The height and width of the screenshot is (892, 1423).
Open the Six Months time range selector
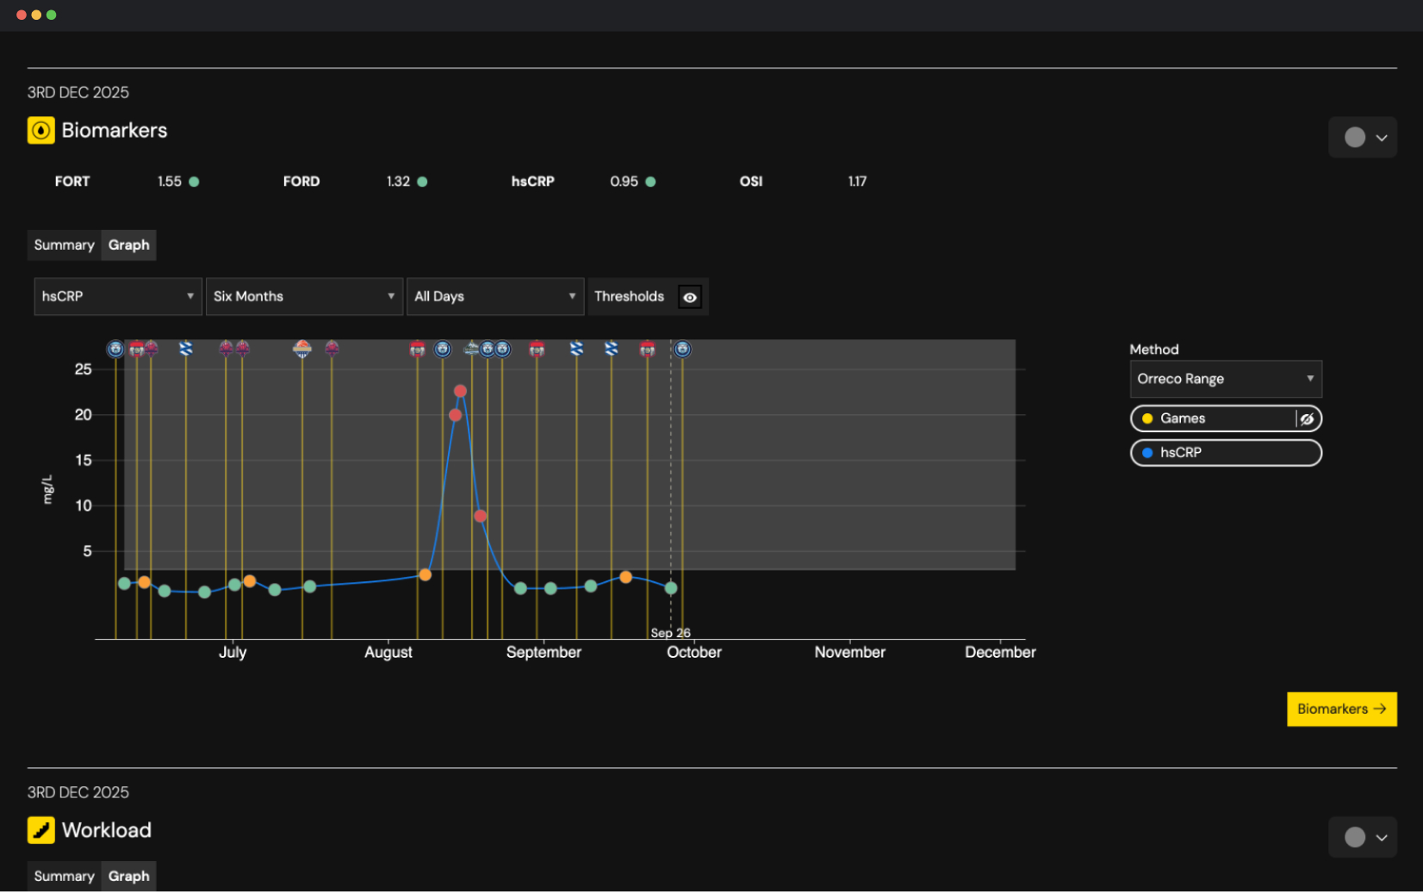click(304, 296)
